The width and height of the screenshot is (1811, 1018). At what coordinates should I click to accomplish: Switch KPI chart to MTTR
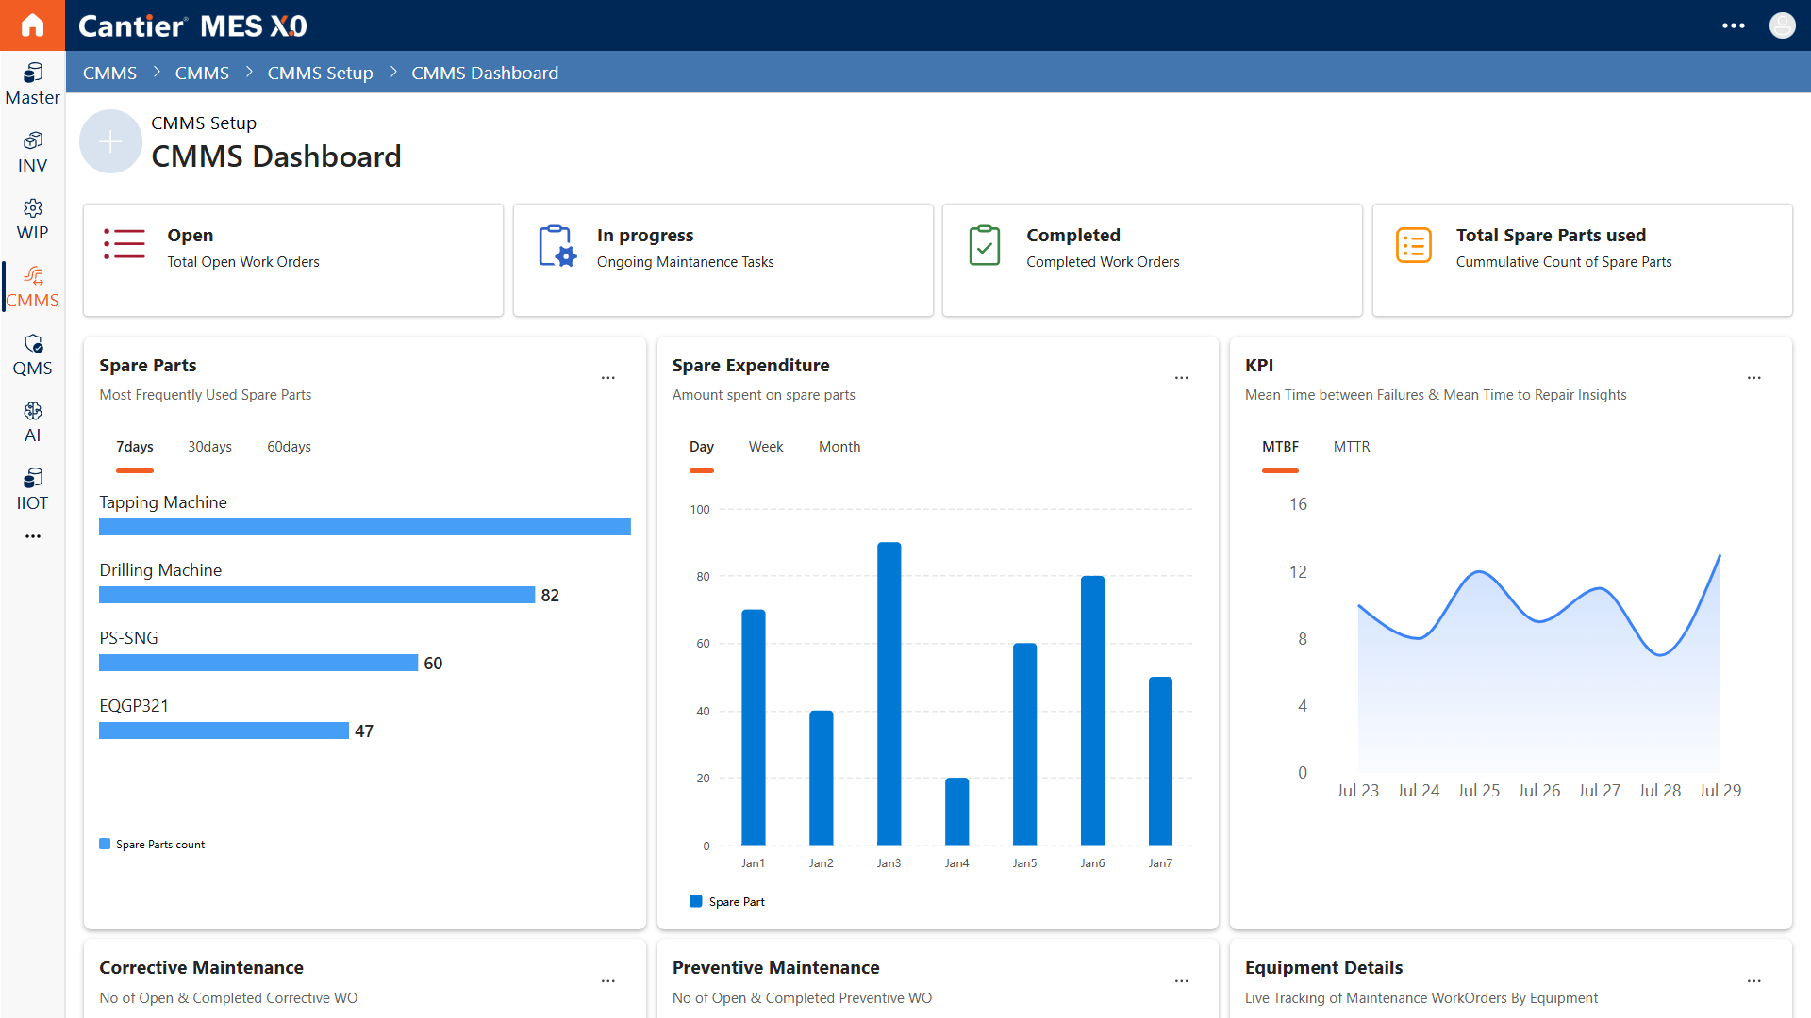[1352, 447]
